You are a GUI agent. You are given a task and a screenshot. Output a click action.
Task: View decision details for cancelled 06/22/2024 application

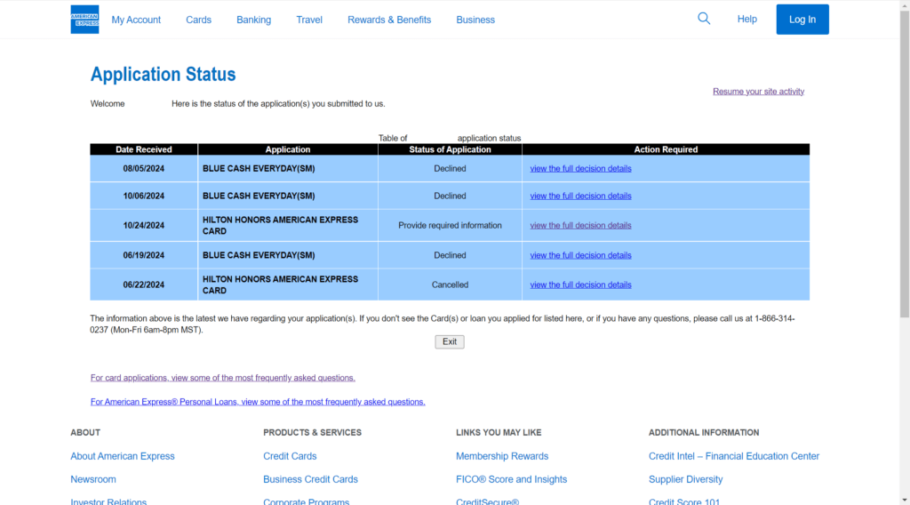click(580, 285)
